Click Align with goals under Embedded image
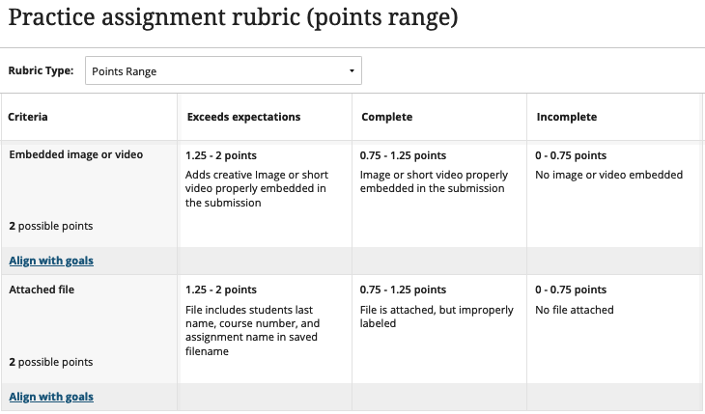705x414 pixels. pyautogui.click(x=51, y=261)
